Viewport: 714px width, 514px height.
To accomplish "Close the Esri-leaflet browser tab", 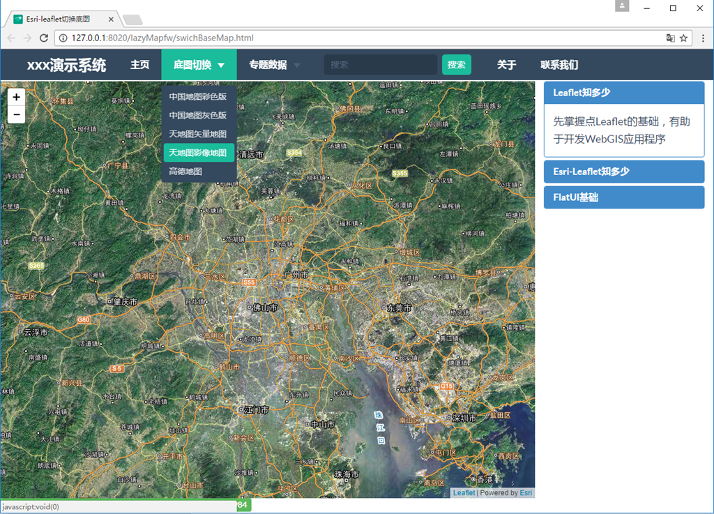I will [111, 19].
